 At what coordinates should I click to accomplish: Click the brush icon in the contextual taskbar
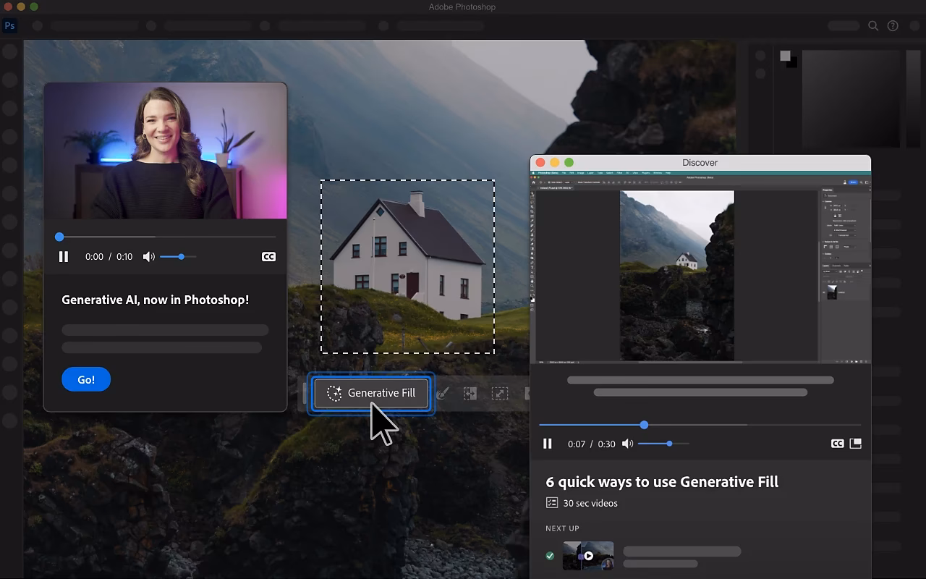click(x=443, y=393)
